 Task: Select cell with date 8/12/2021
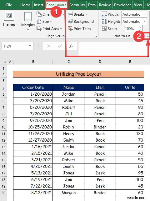[x=33, y=193]
